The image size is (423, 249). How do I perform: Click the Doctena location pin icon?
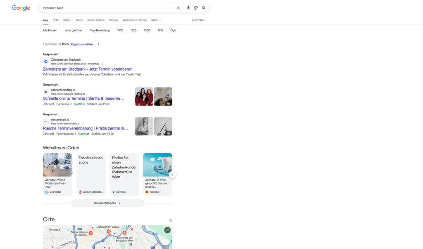[x=114, y=192]
